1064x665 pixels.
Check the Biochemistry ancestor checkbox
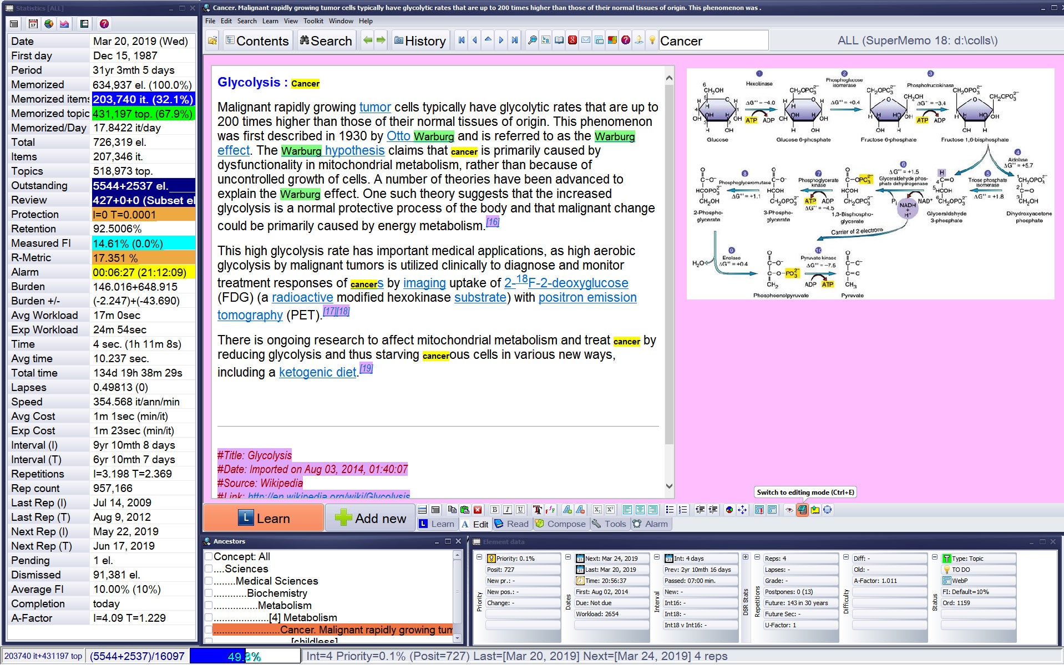(x=209, y=593)
